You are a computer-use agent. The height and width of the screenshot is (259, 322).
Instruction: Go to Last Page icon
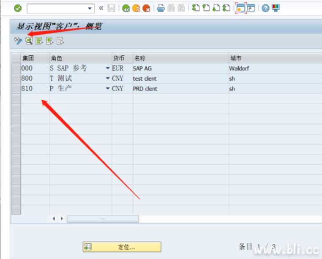click(x=226, y=8)
